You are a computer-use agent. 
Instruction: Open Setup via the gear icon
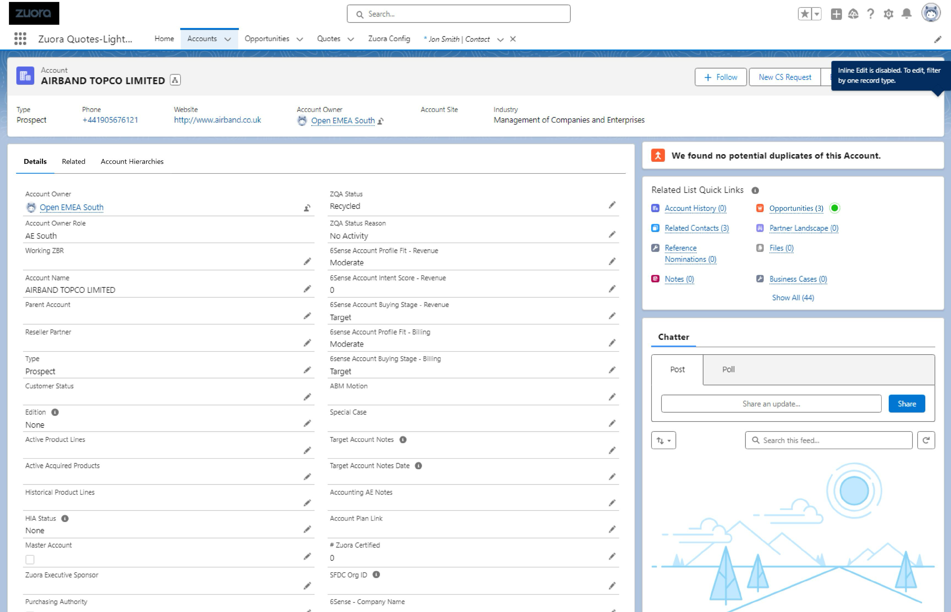888,14
